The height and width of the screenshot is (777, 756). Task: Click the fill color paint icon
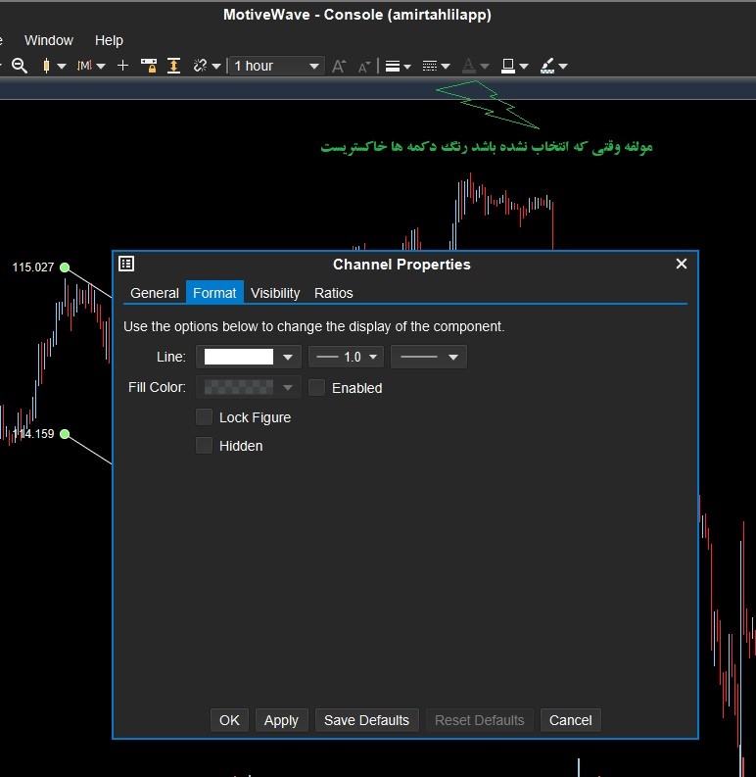tap(547, 66)
